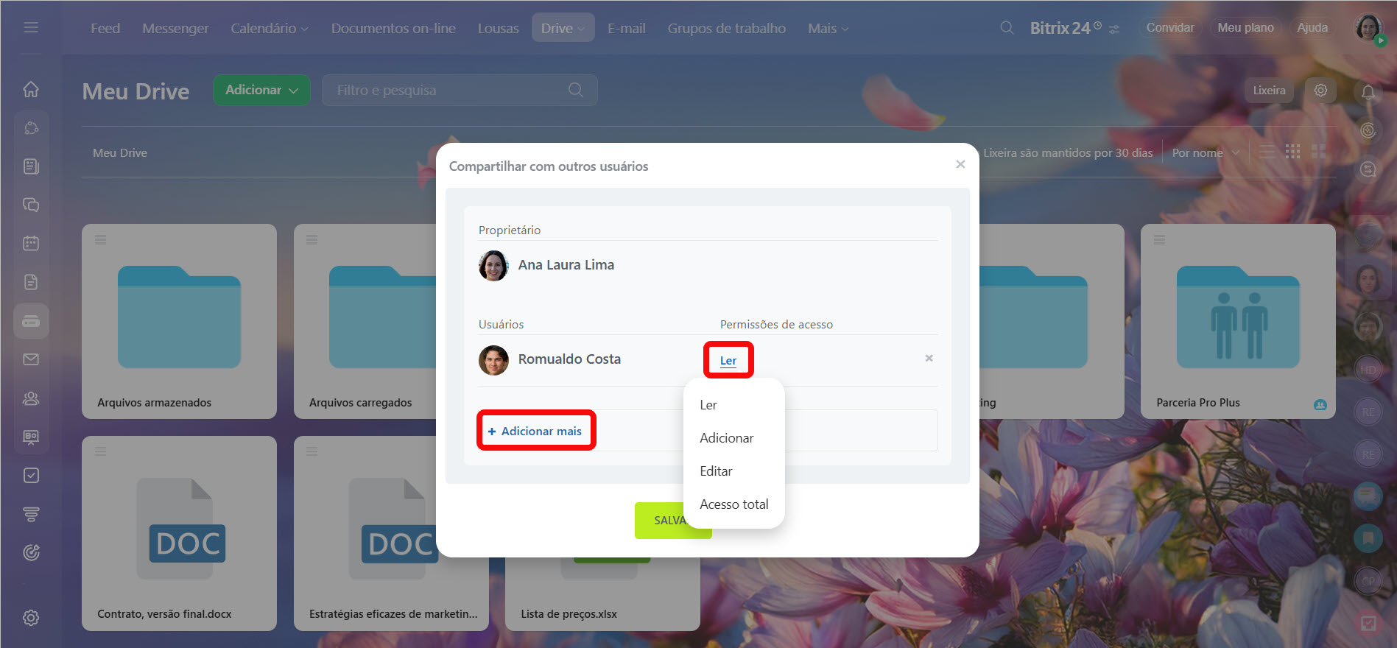Open the hamburger menu icon

tap(31, 27)
